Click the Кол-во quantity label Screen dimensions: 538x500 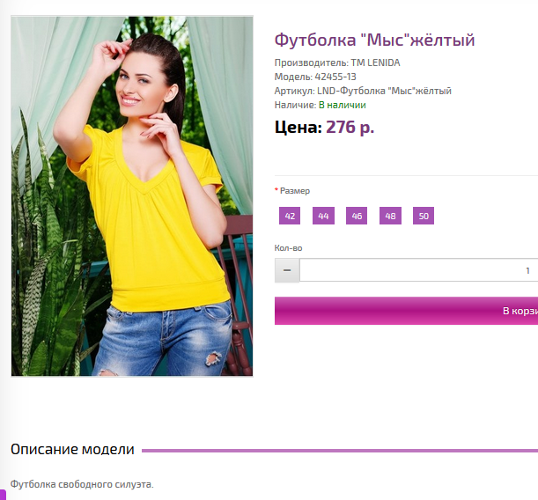(x=288, y=248)
